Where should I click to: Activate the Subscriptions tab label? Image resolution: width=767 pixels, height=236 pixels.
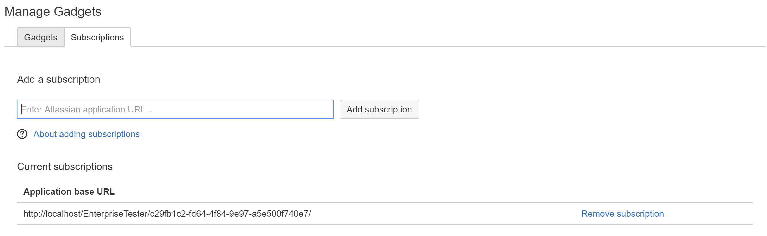click(x=97, y=37)
